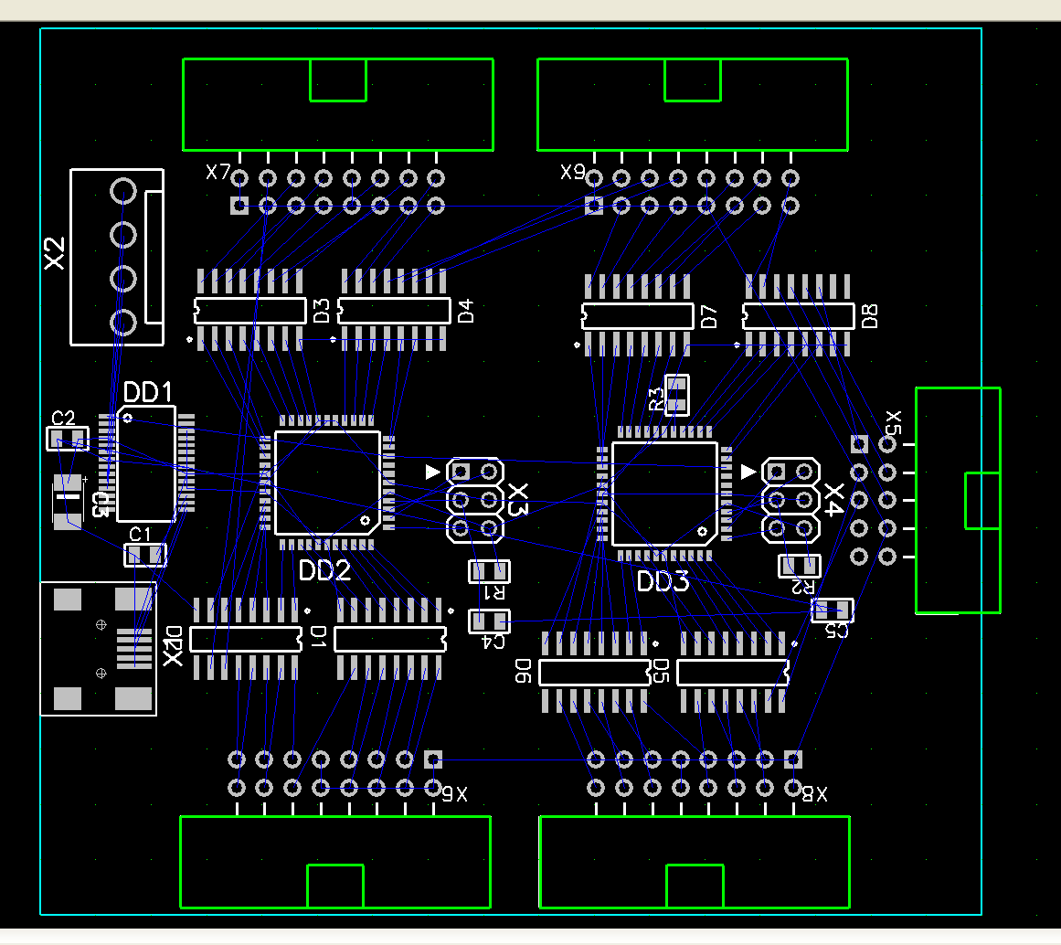Click the X4 reference label

click(833, 500)
